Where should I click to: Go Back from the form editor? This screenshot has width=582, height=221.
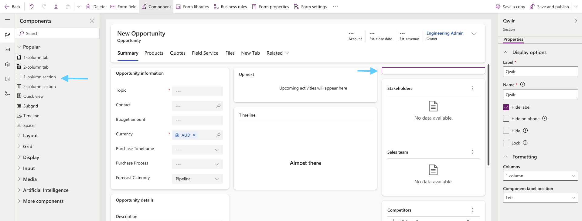[12, 7]
